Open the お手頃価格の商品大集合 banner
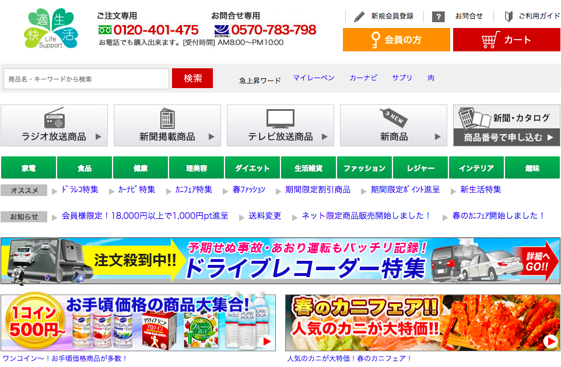The image size is (561, 367). pos(138,323)
